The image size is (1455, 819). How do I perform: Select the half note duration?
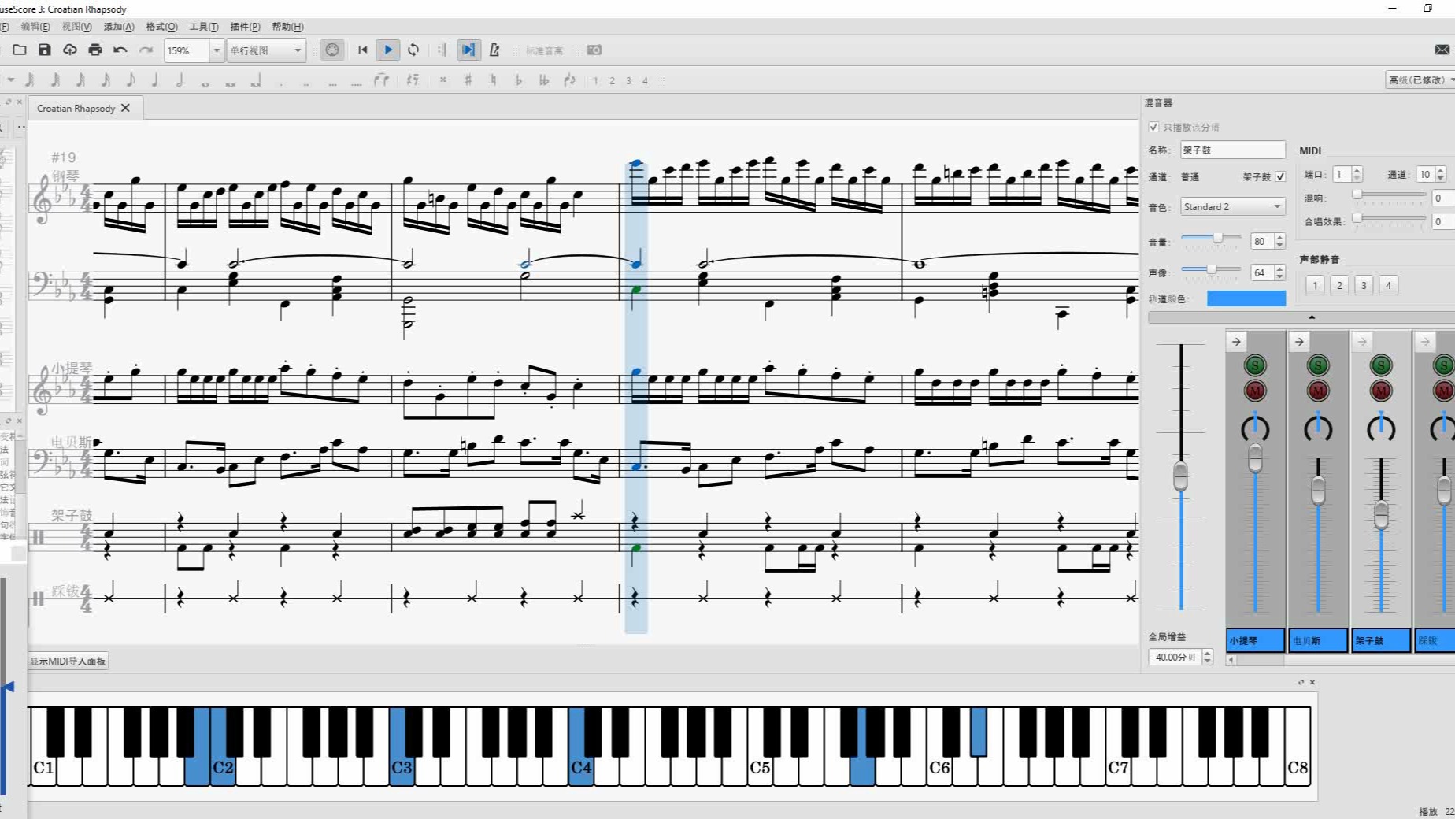180,80
